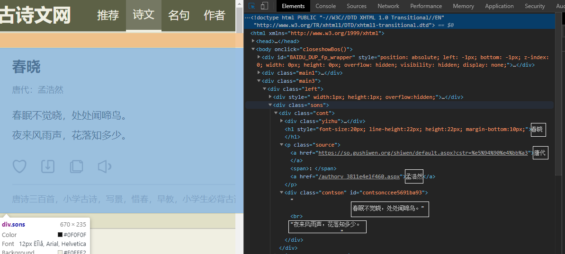
Task: Open the Elements tab
Action: [x=293, y=6]
